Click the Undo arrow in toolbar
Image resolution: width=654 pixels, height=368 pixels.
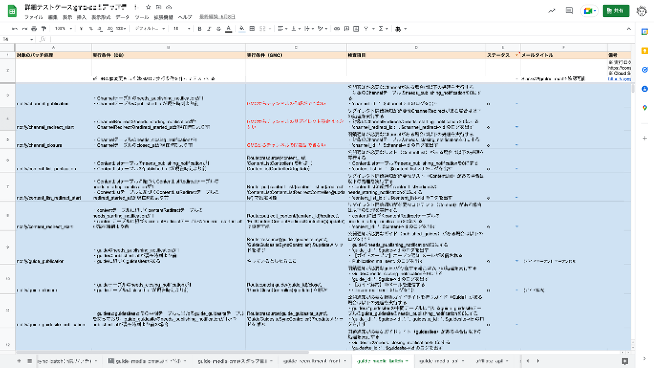coord(15,28)
